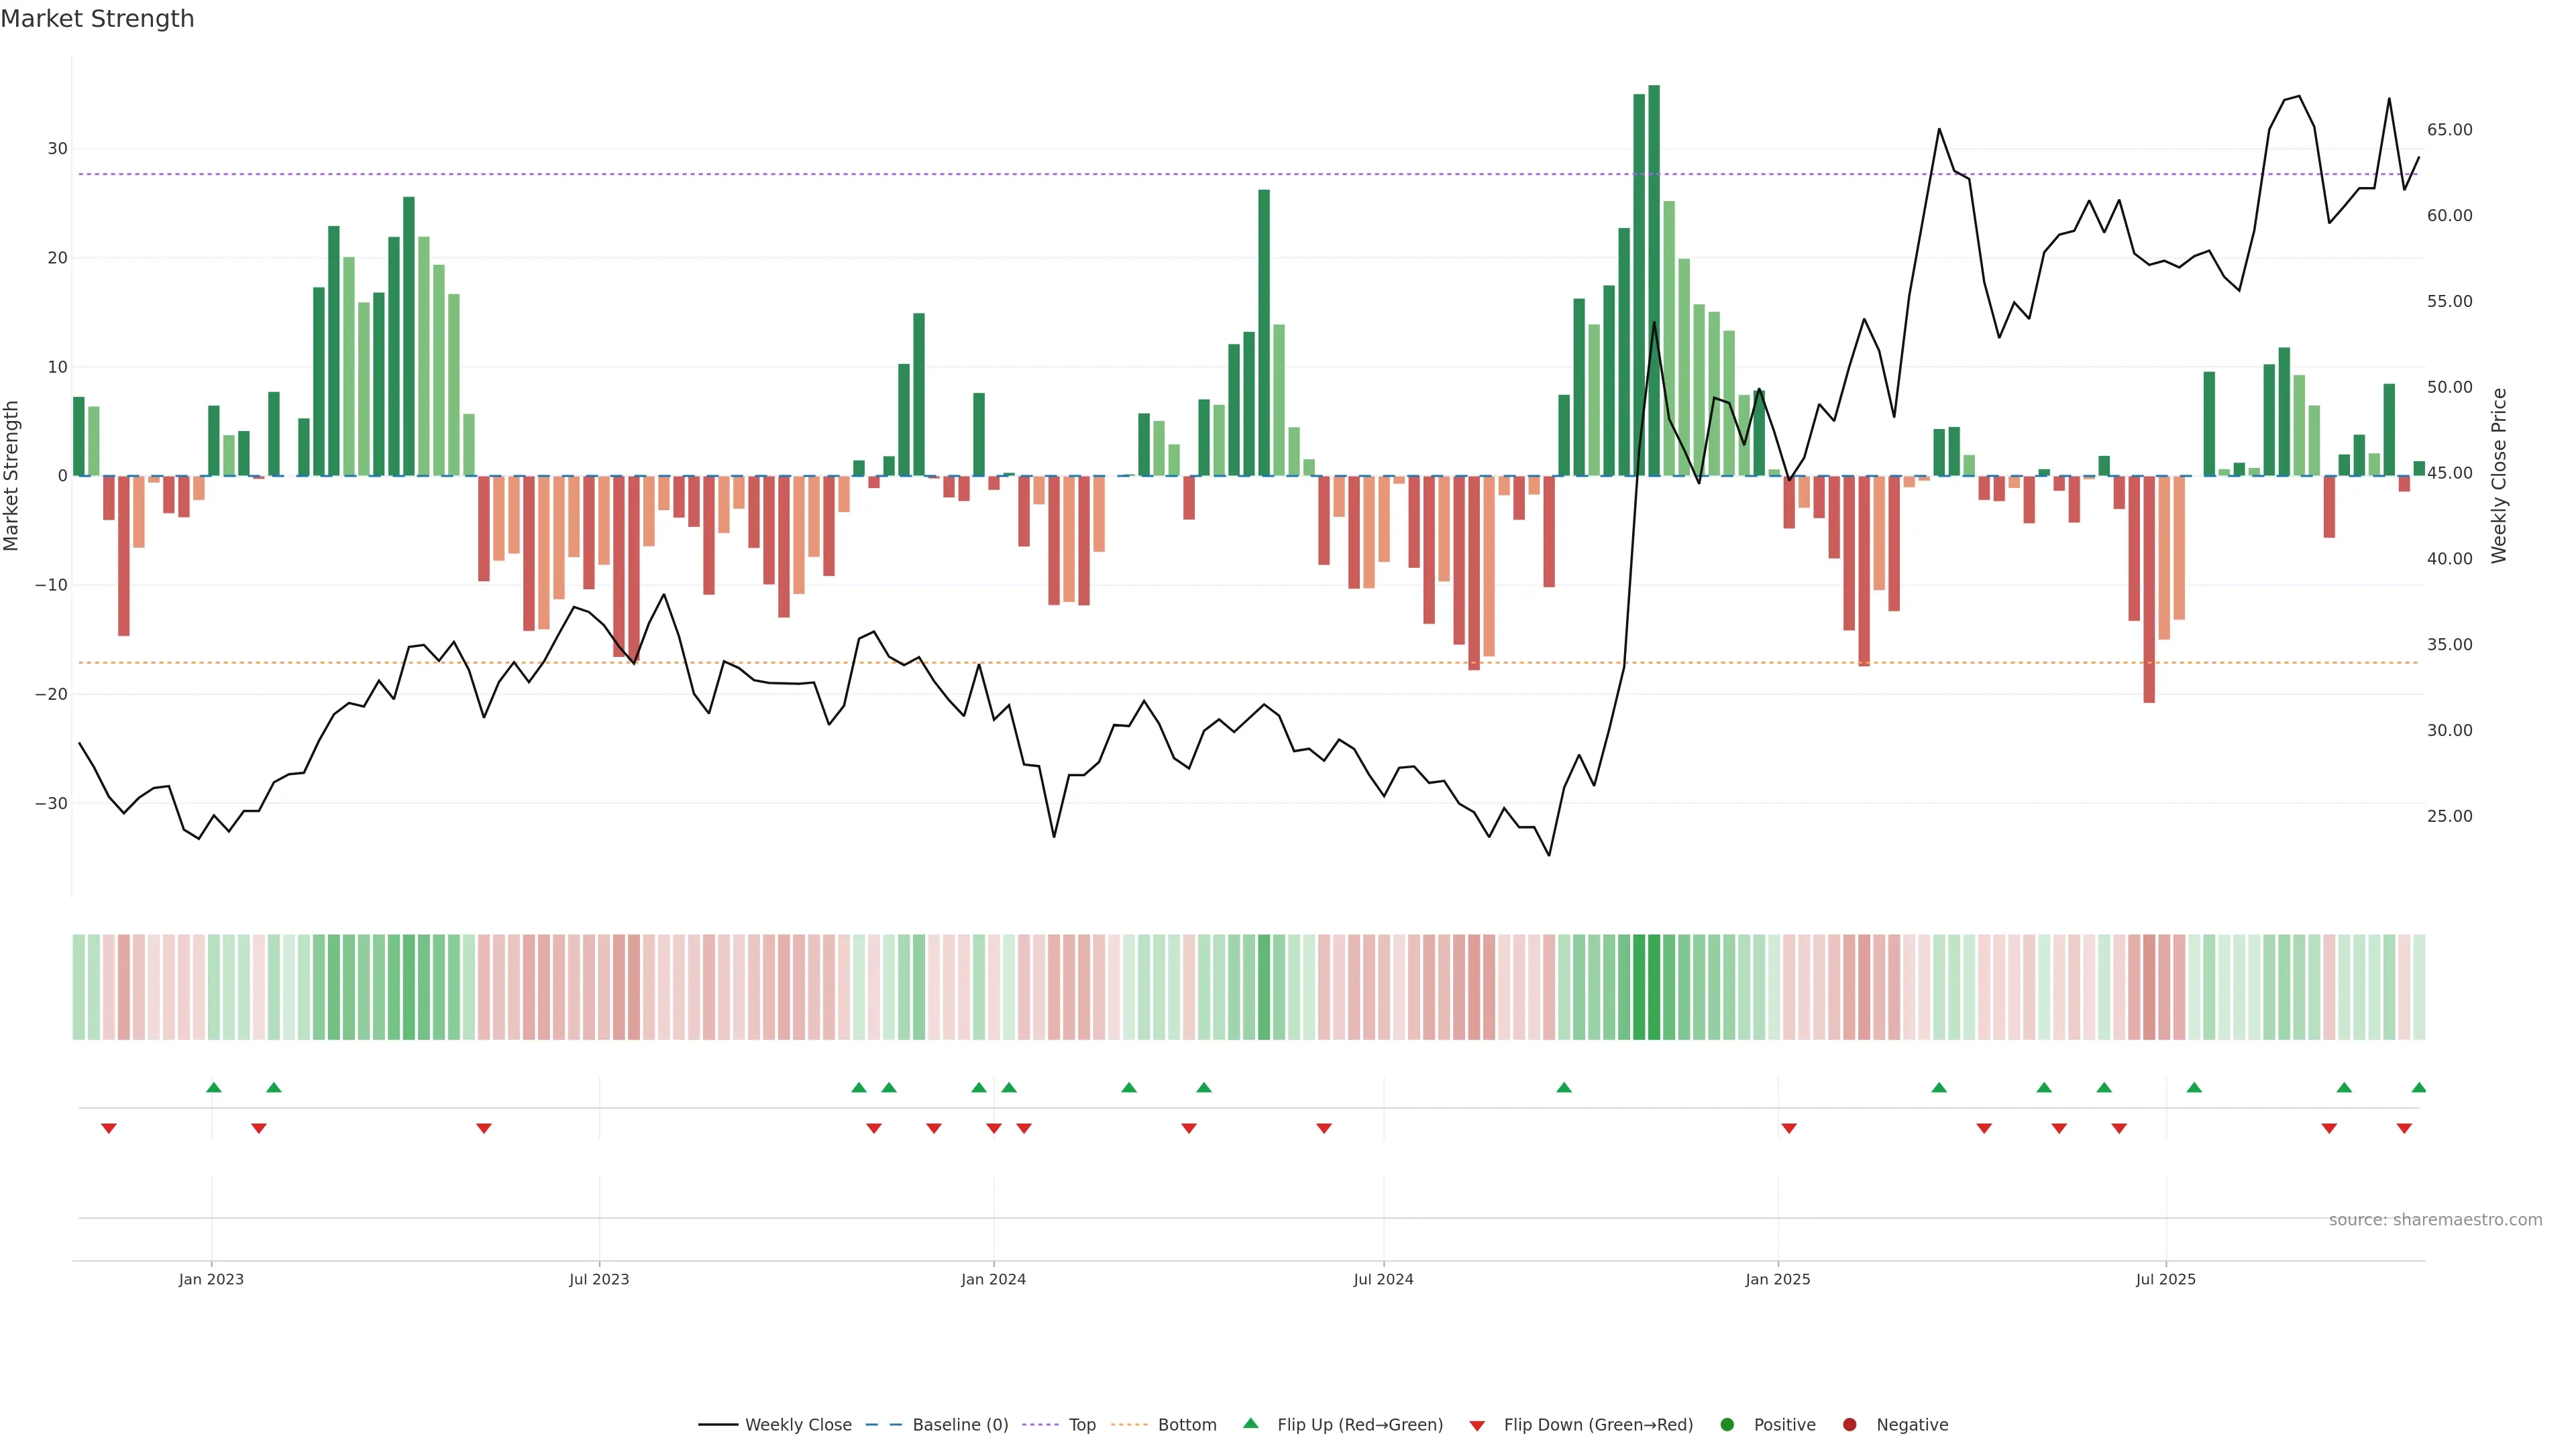Click the leftmost red flip-down triangle marker
Screen dimensions: 2576x1448
(x=109, y=1128)
